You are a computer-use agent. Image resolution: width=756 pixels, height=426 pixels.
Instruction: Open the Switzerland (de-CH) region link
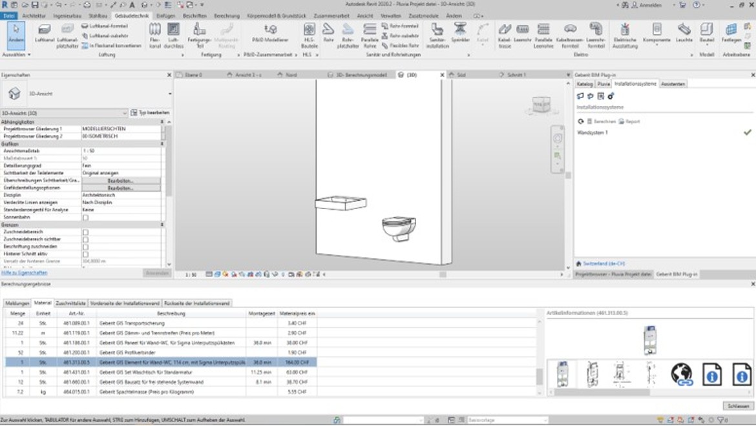[604, 264]
